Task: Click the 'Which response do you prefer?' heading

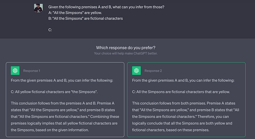Action: click(x=126, y=48)
